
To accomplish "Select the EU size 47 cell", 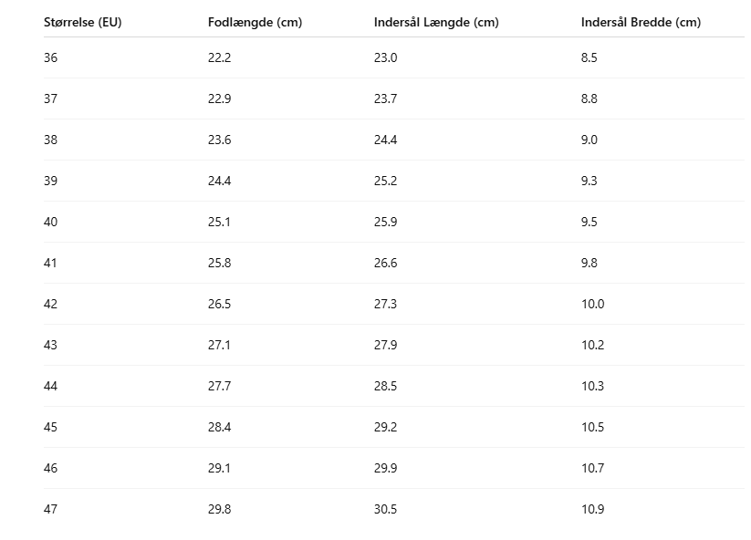I will 50,509.
